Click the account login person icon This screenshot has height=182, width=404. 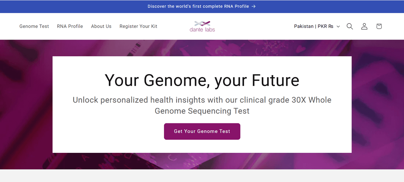click(364, 26)
